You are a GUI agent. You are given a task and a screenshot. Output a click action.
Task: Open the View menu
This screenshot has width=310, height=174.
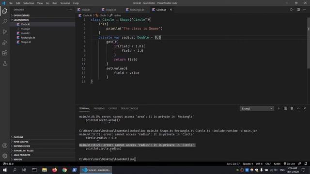coord(40,3)
